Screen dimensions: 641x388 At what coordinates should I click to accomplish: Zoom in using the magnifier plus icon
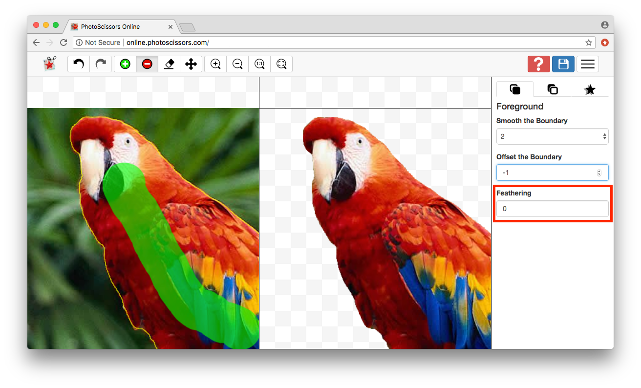coord(215,64)
